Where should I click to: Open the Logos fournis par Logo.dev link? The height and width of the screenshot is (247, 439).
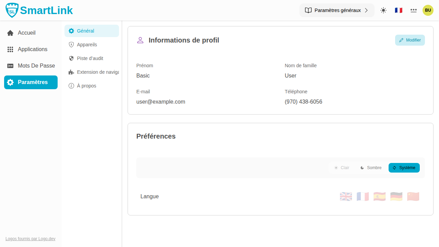[30, 238]
